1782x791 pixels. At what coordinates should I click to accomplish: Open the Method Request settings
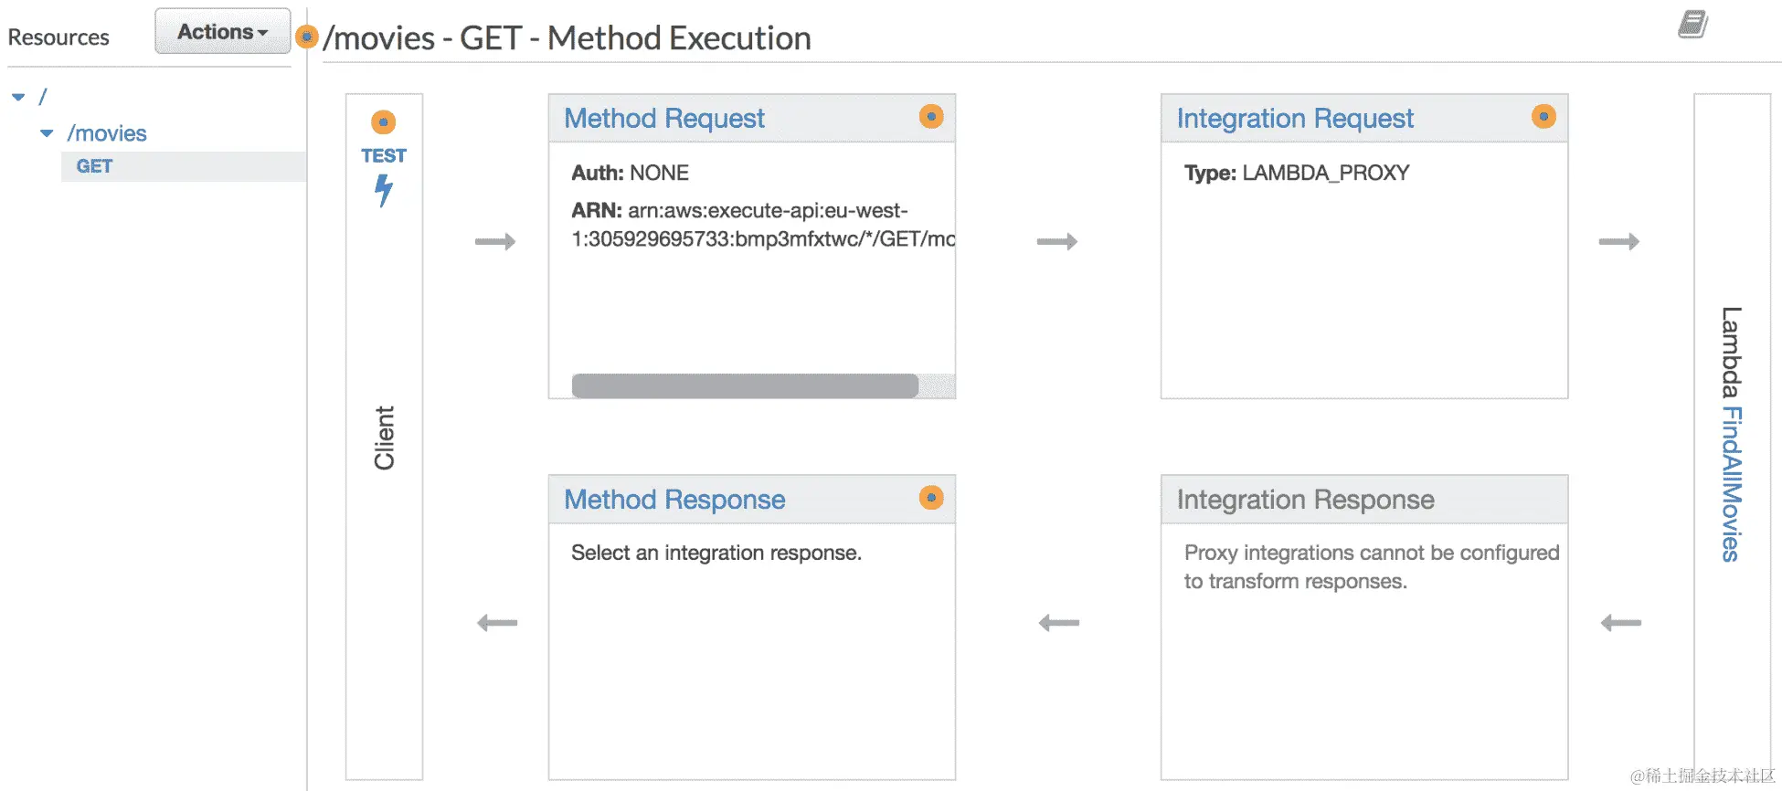coord(664,119)
